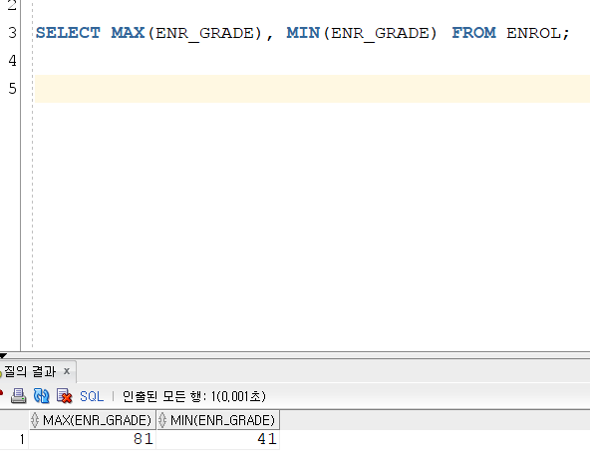Place cursor on highlighted line 5
Viewport: 590px width, 474px height.
(312, 89)
